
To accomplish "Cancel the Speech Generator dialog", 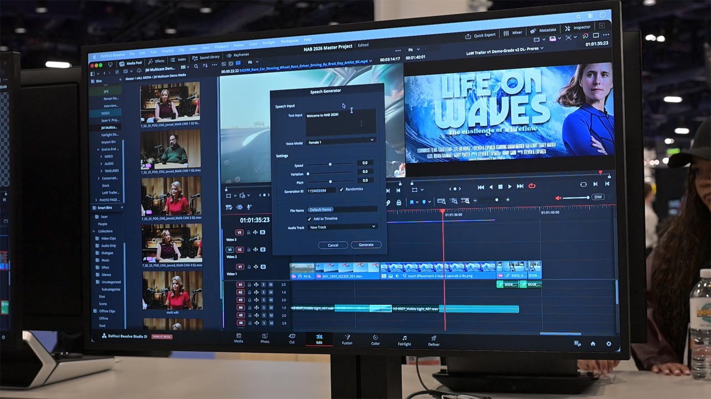I will (x=333, y=245).
